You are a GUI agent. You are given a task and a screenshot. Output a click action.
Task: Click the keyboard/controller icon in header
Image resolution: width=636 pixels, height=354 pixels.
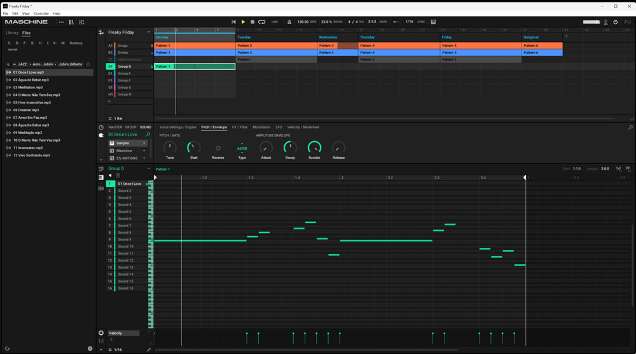433,22
